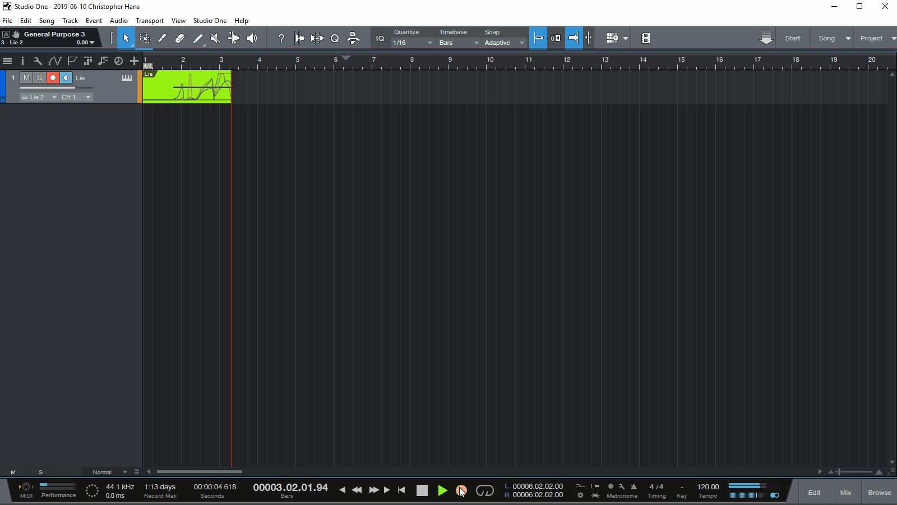Open the Arranger Track icon
The height and width of the screenshot is (505, 897).
coord(88,61)
